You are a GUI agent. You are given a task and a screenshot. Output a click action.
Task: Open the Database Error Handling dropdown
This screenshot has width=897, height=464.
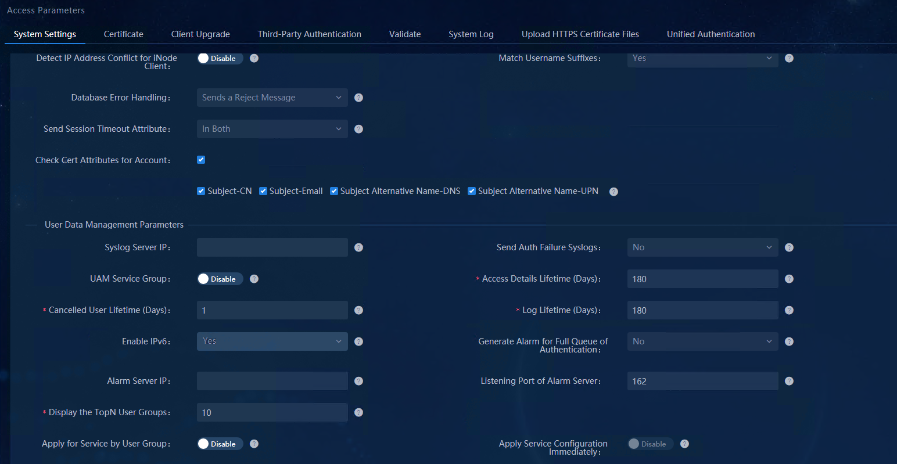click(272, 98)
